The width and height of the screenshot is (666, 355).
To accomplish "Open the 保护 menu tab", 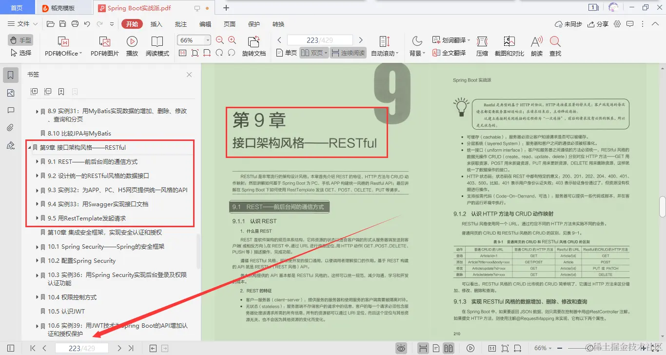I will [253, 23].
